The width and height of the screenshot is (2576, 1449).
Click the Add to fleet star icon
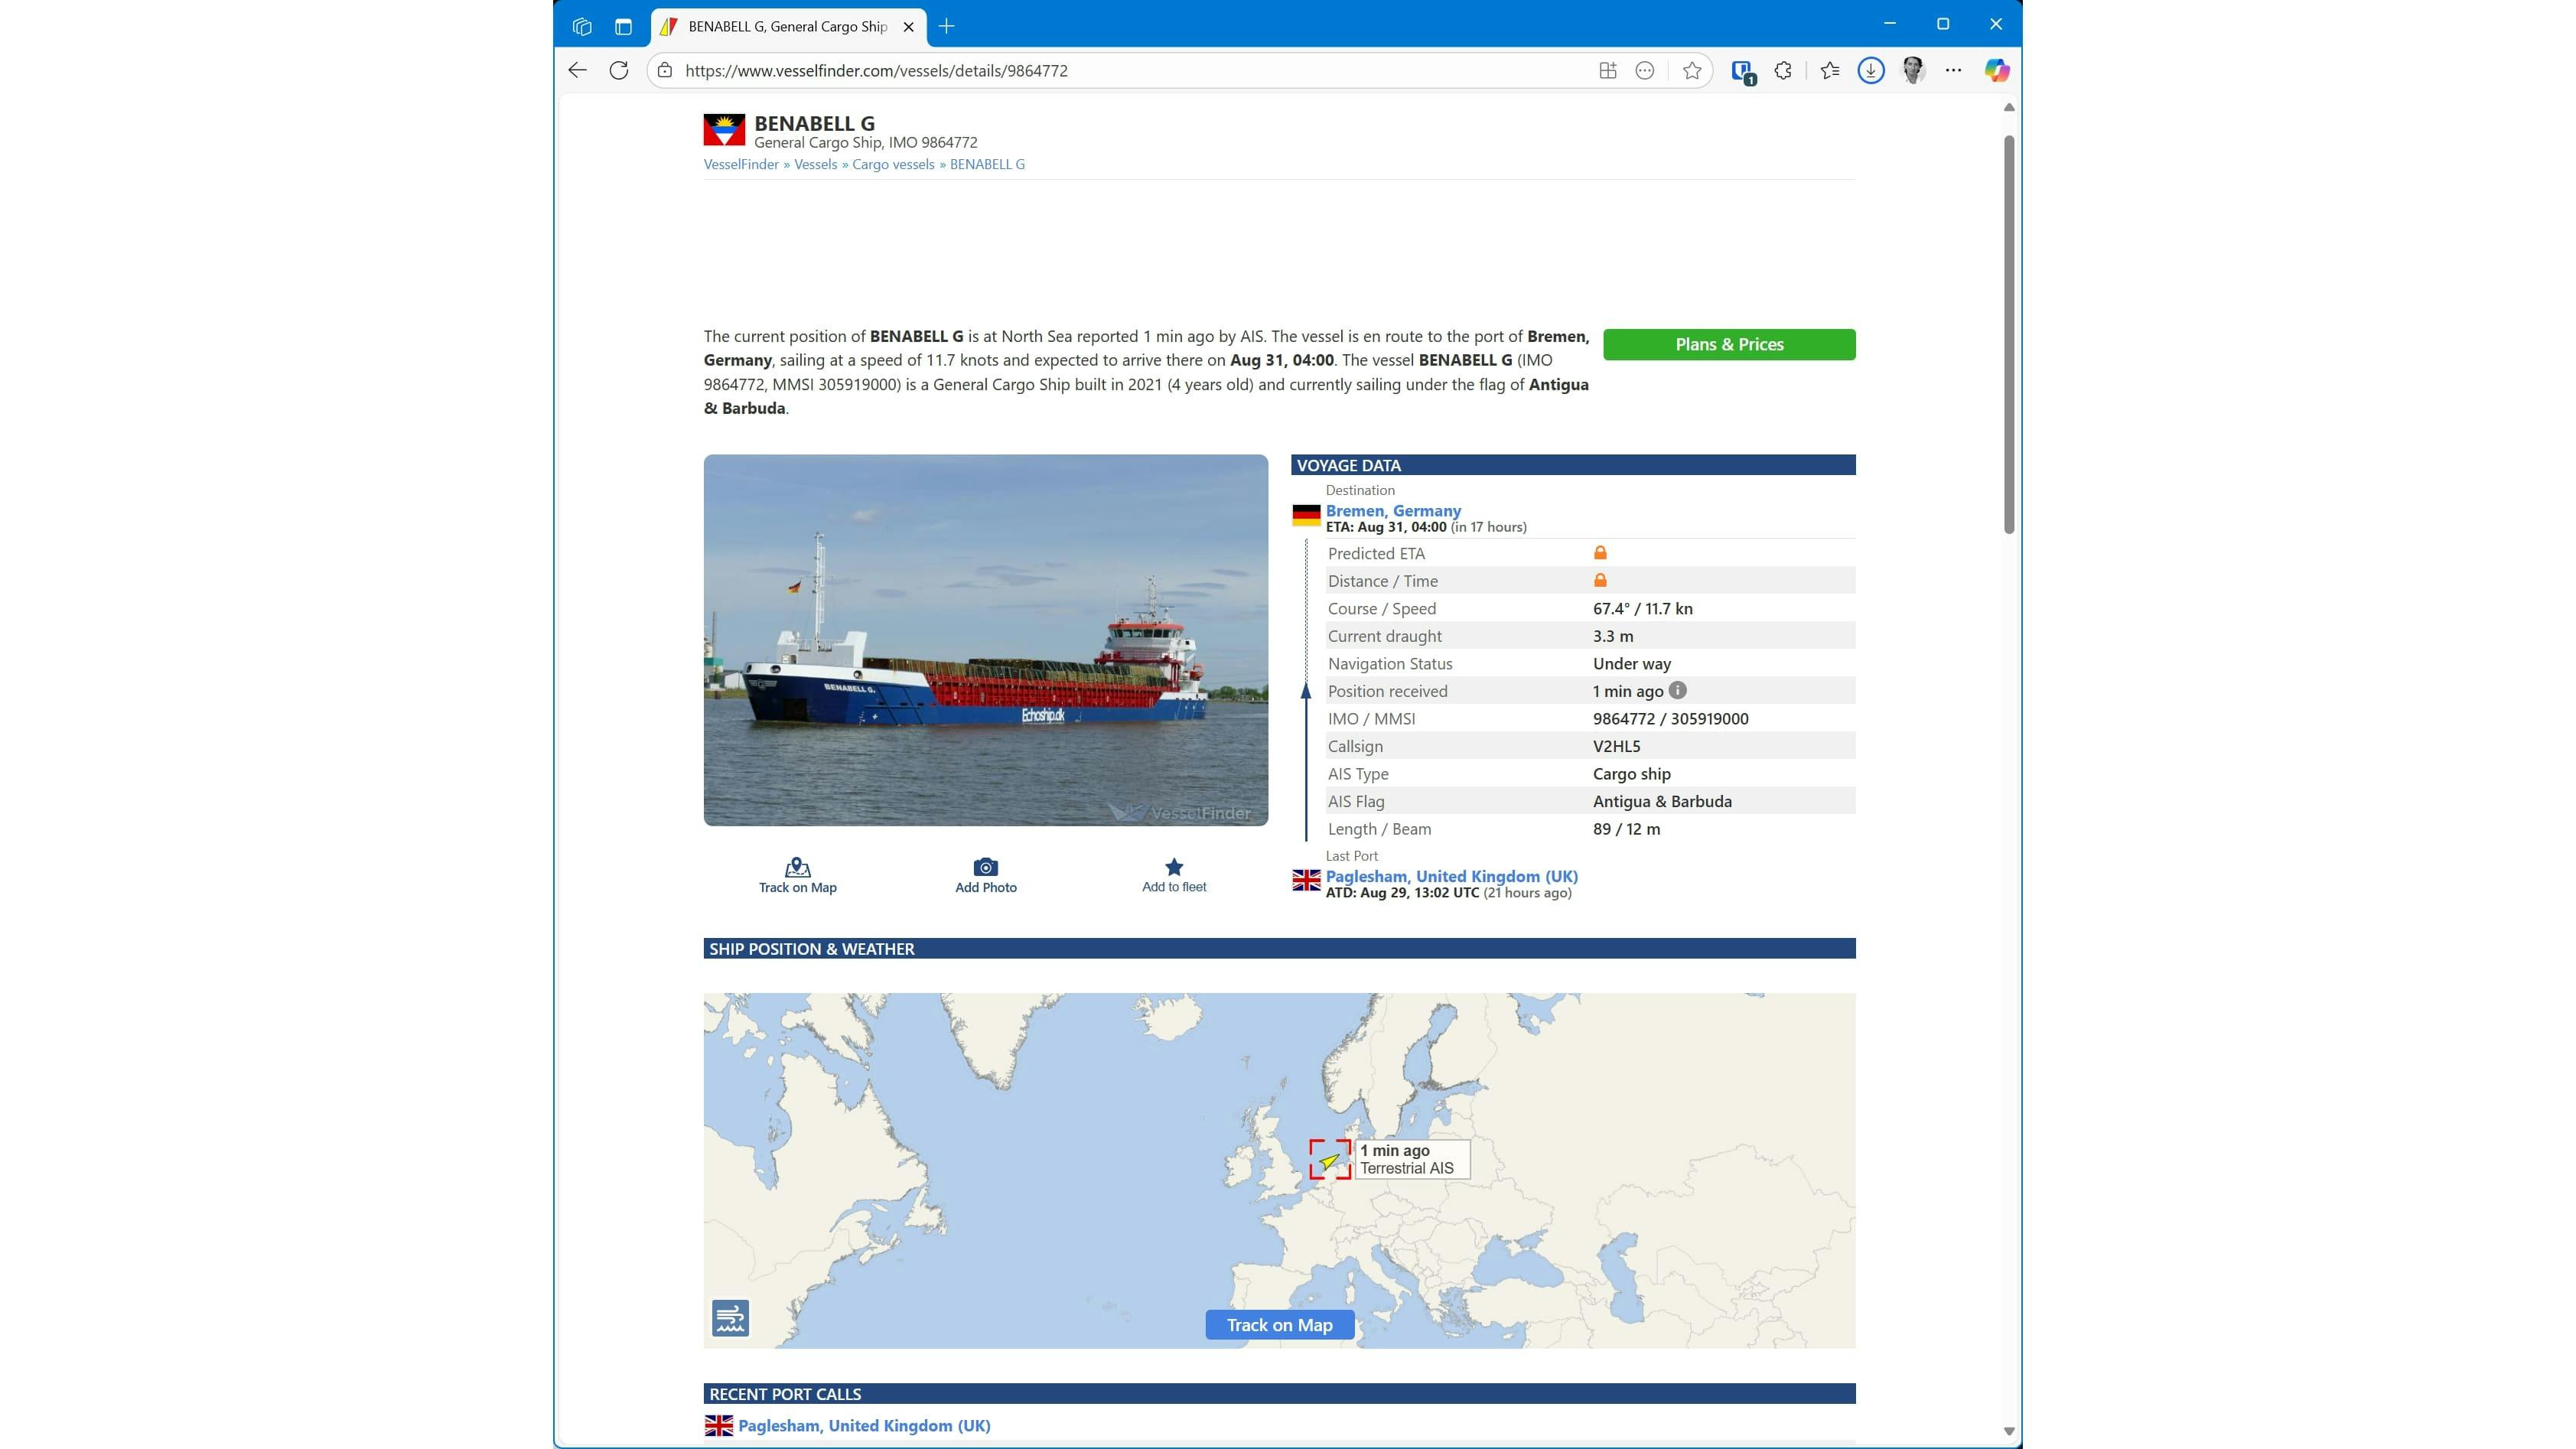point(1174,867)
